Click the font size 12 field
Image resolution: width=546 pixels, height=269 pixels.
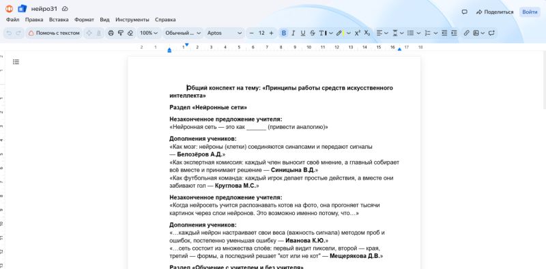pyautogui.click(x=261, y=33)
